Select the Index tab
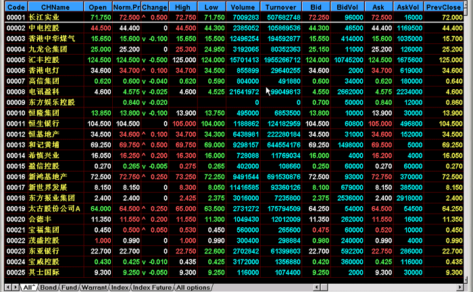Viewport: 473px width, 292px height. tap(120, 287)
